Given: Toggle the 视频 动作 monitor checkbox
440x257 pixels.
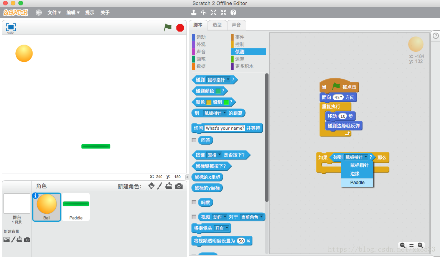Looking at the screenshot, I should (194, 217).
